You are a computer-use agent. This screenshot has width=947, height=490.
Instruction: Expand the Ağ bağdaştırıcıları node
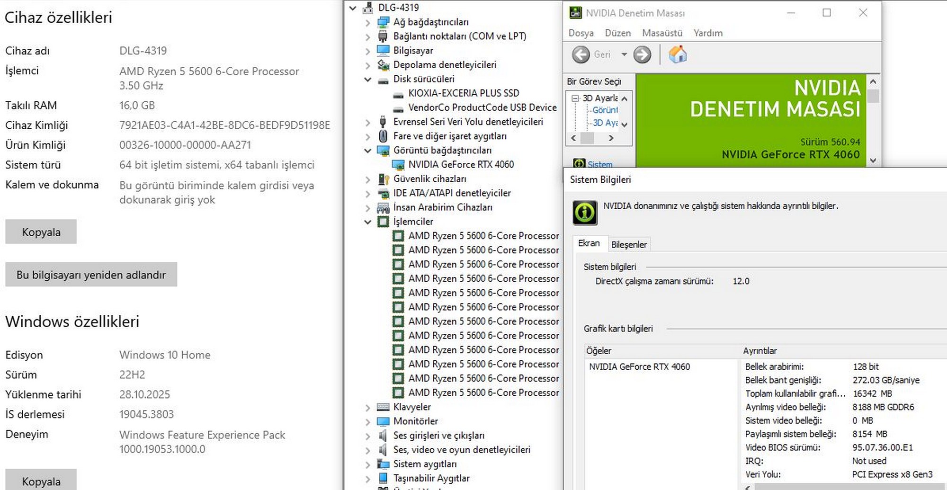(x=368, y=22)
